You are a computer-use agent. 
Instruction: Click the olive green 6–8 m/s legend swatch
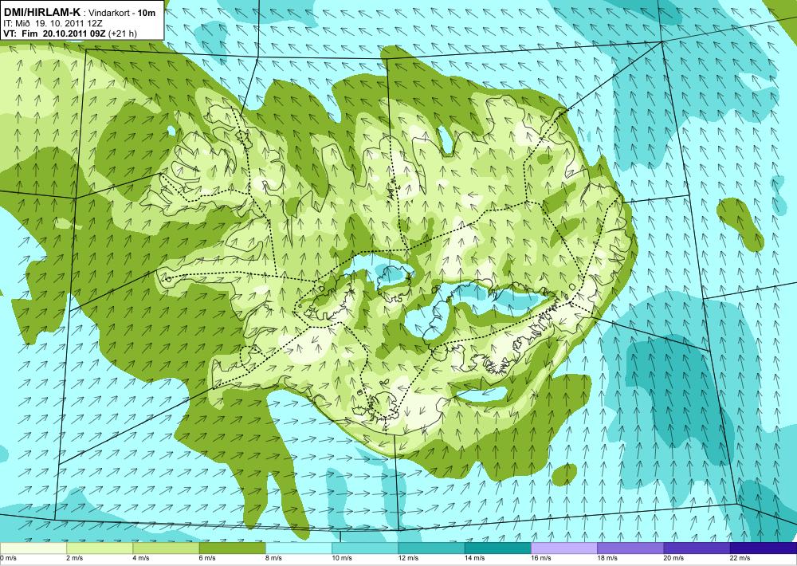[232, 548]
